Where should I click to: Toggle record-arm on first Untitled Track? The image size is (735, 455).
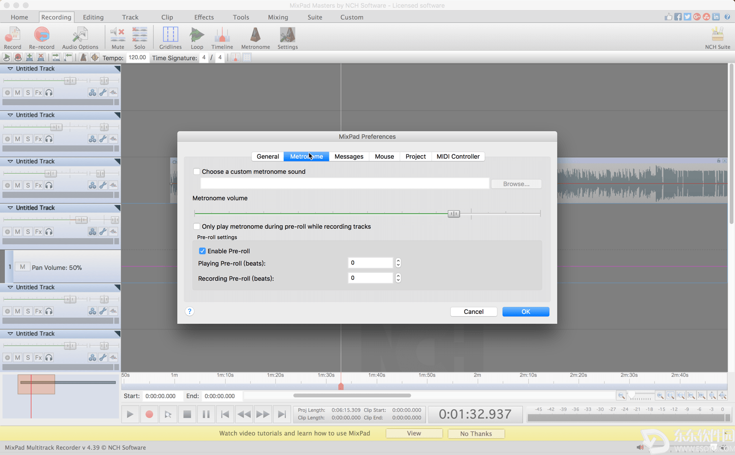pyautogui.click(x=7, y=92)
